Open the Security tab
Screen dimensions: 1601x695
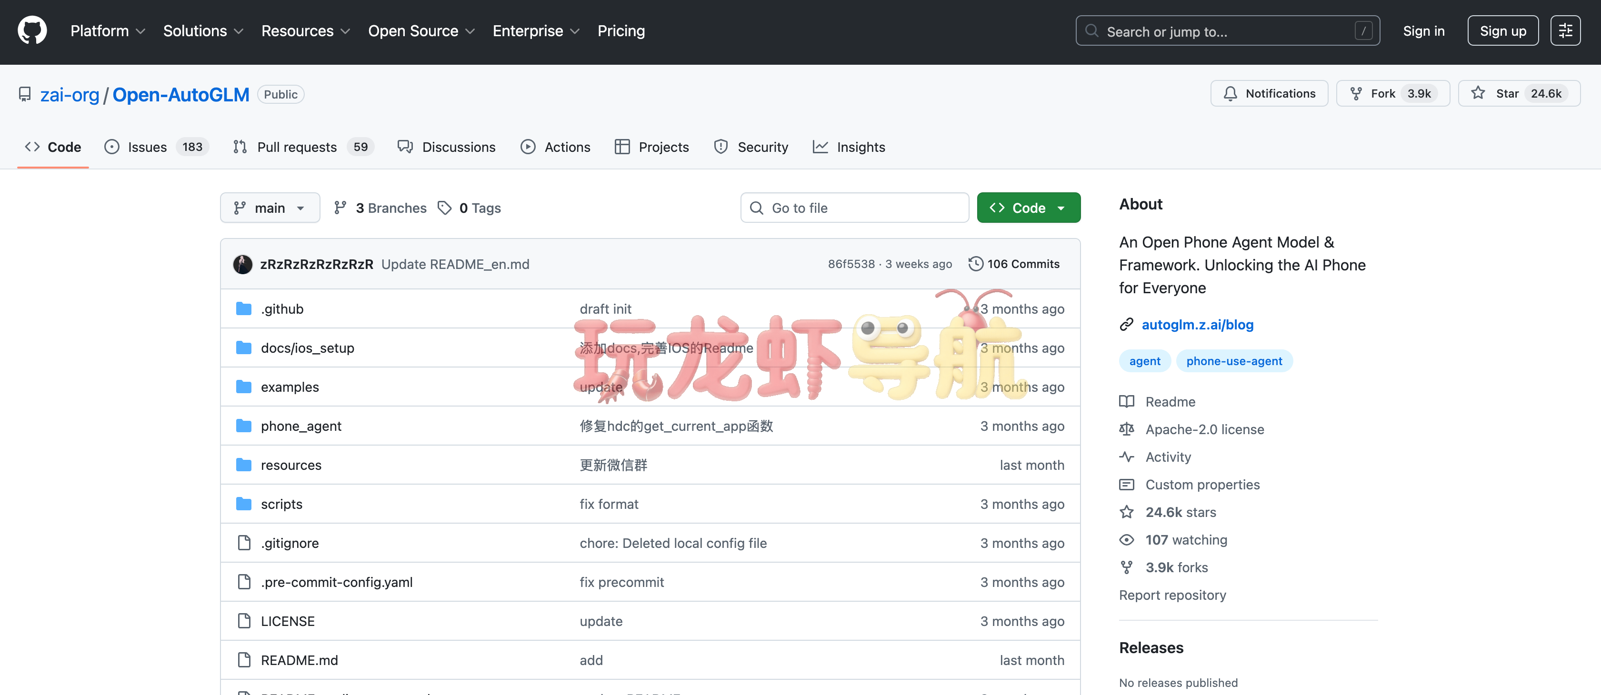coord(751,147)
